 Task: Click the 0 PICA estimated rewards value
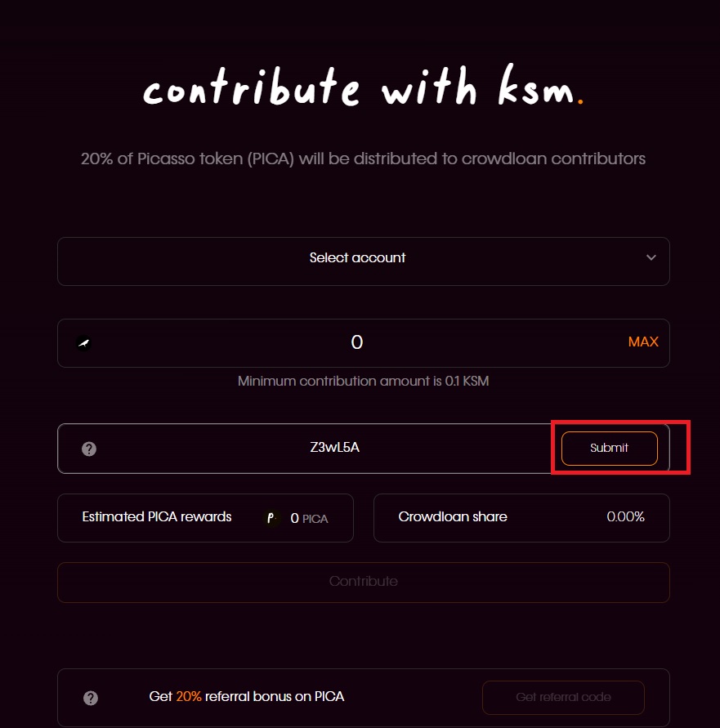tap(309, 518)
